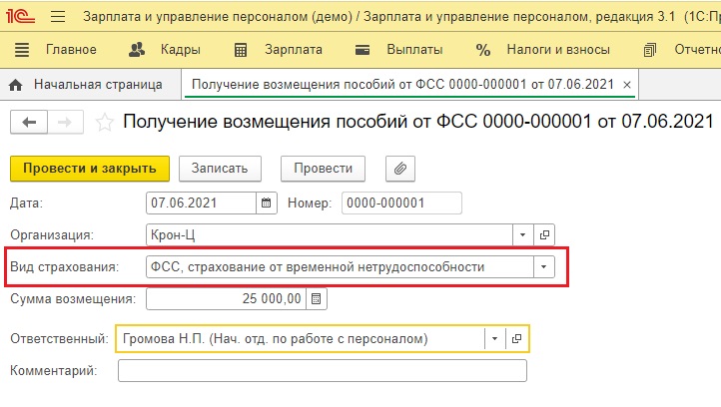
Task: Expand the Вид страхования dropdown
Action: 542,266
